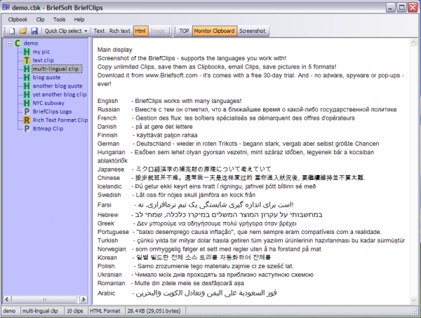The height and width of the screenshot is (318, 421).
Task: Minimize the BriefClips window
Action: 391,7
